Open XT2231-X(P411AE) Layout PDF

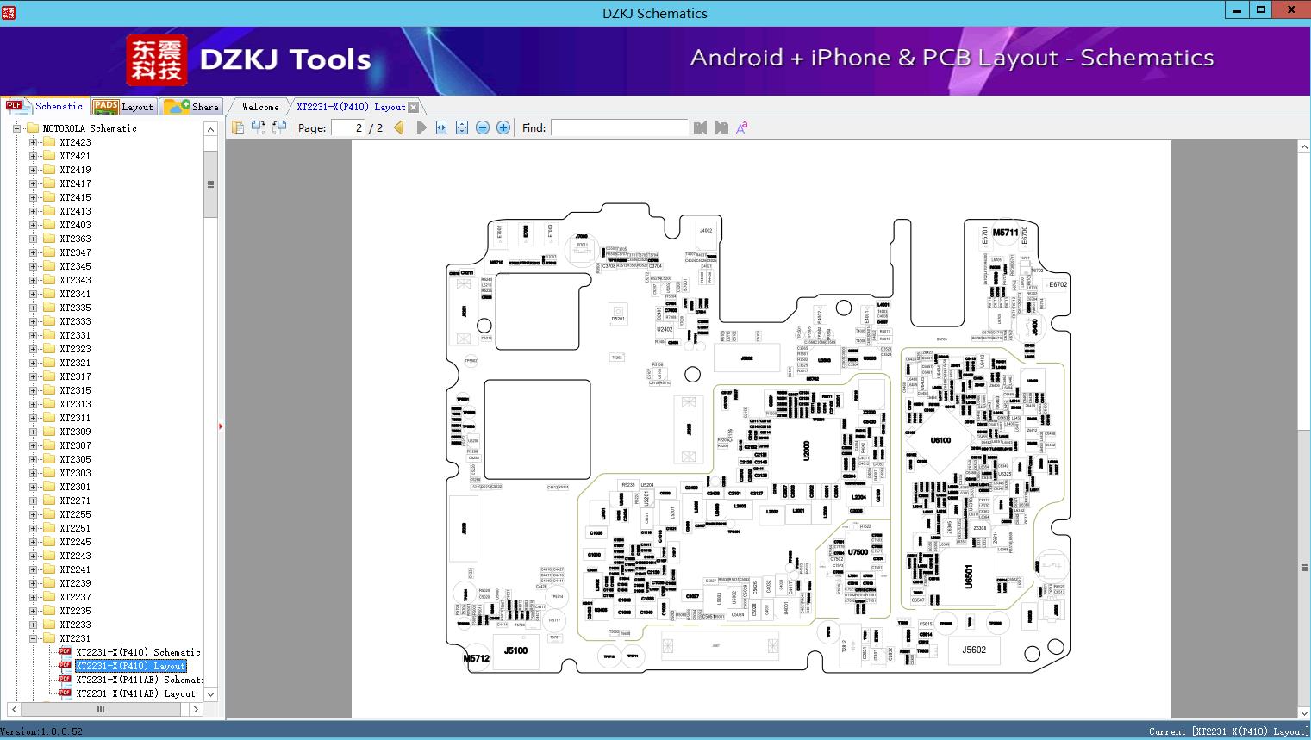click(135, 693)
